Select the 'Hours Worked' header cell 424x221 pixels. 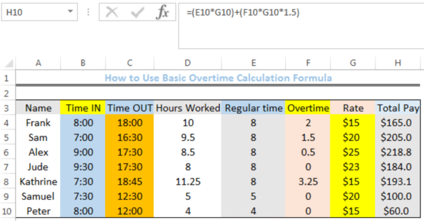click(x=187, y=108)
